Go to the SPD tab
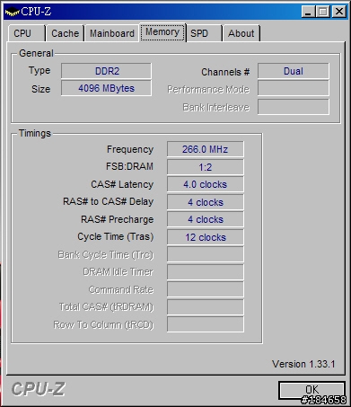The width and height of the screenshot is (351, 407). (x=204, y=33)
